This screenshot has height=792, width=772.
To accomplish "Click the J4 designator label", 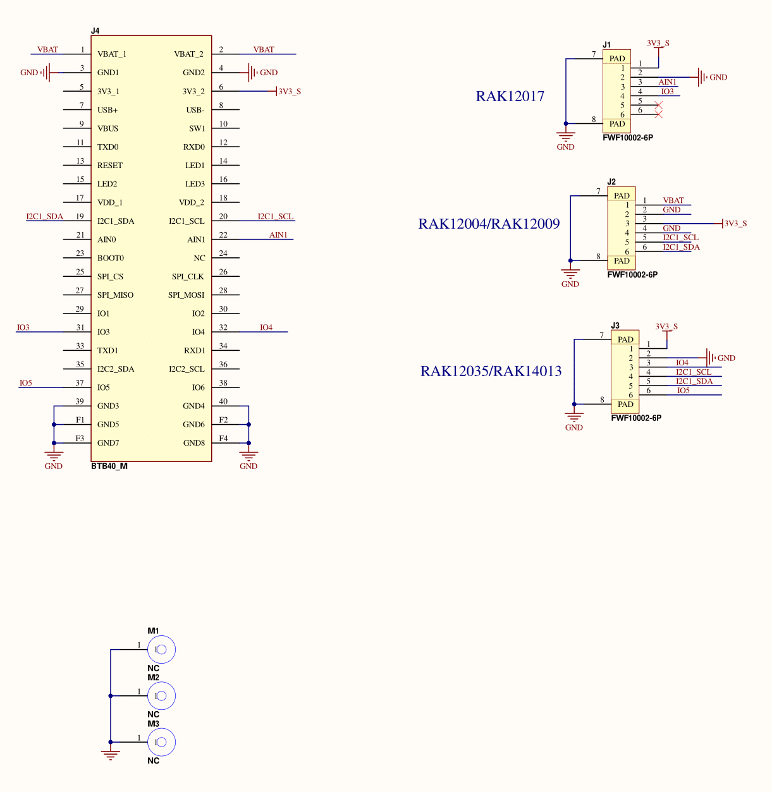I will (x=95, y=30).
